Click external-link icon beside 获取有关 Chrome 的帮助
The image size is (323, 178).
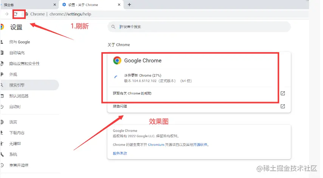pos(283,93)
